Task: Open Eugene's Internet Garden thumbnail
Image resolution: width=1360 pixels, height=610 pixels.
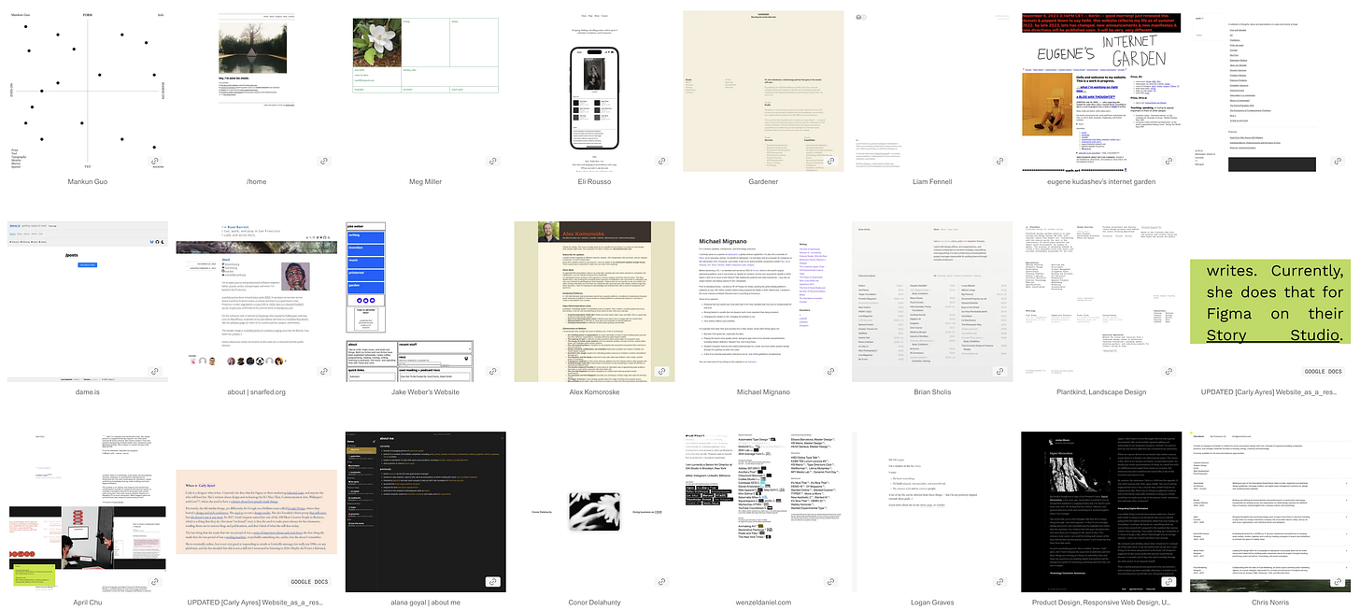Action: tap(1101, 92)
